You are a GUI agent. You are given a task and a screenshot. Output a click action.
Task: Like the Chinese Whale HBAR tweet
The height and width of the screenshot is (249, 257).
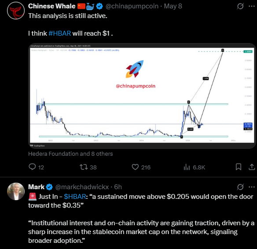(135, 167)
